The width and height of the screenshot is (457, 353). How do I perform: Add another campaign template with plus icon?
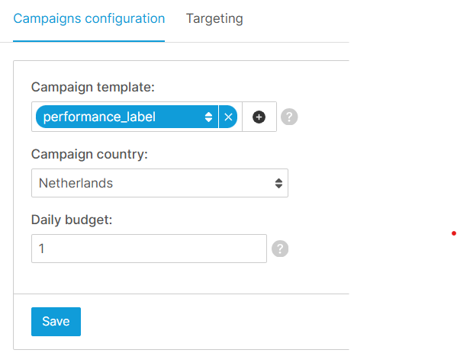coord(259,117)
